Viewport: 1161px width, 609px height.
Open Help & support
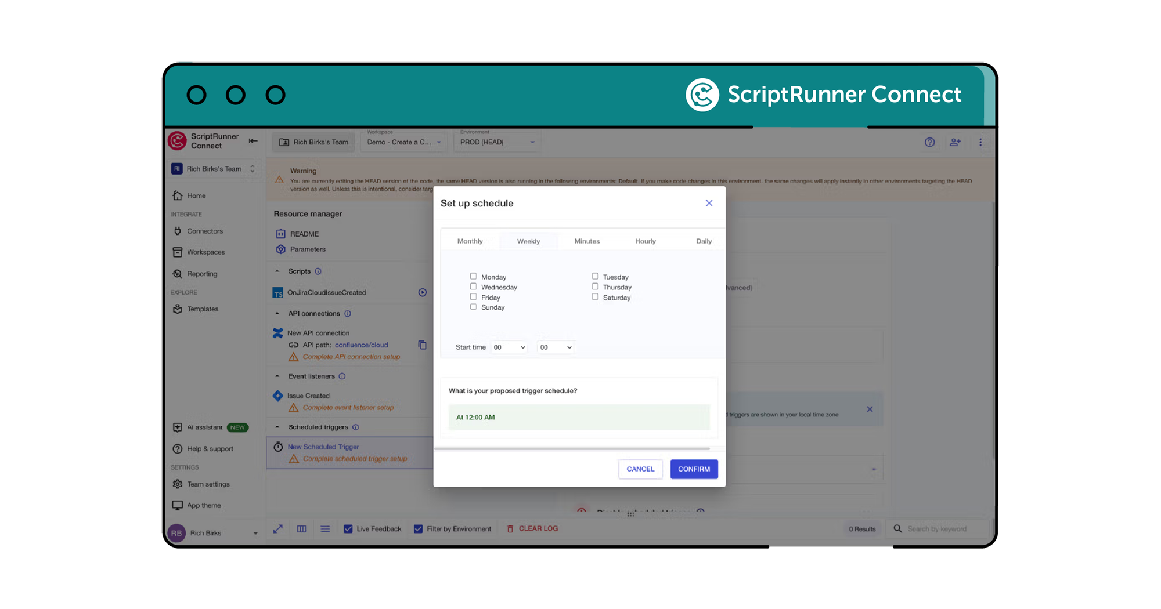[203, 449]
